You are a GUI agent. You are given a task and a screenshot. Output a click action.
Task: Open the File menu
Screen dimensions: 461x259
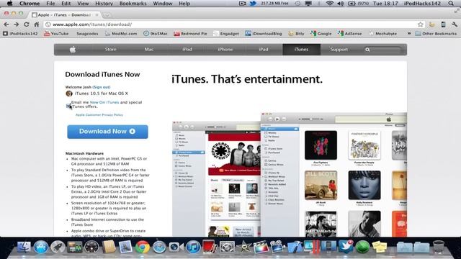50,4
